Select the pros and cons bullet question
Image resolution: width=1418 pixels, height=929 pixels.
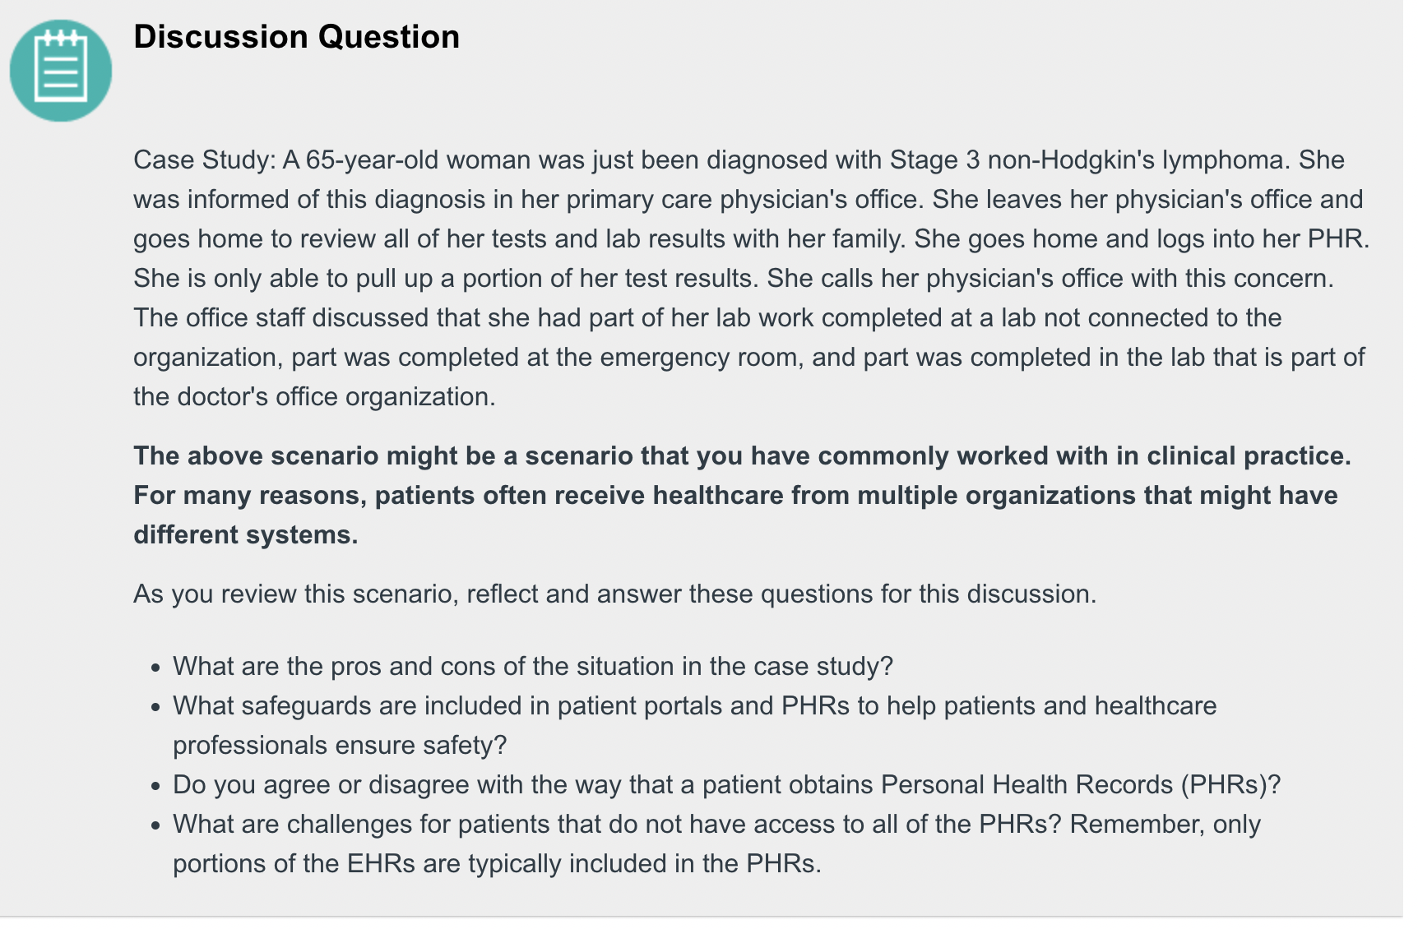[x=533, y=666]
